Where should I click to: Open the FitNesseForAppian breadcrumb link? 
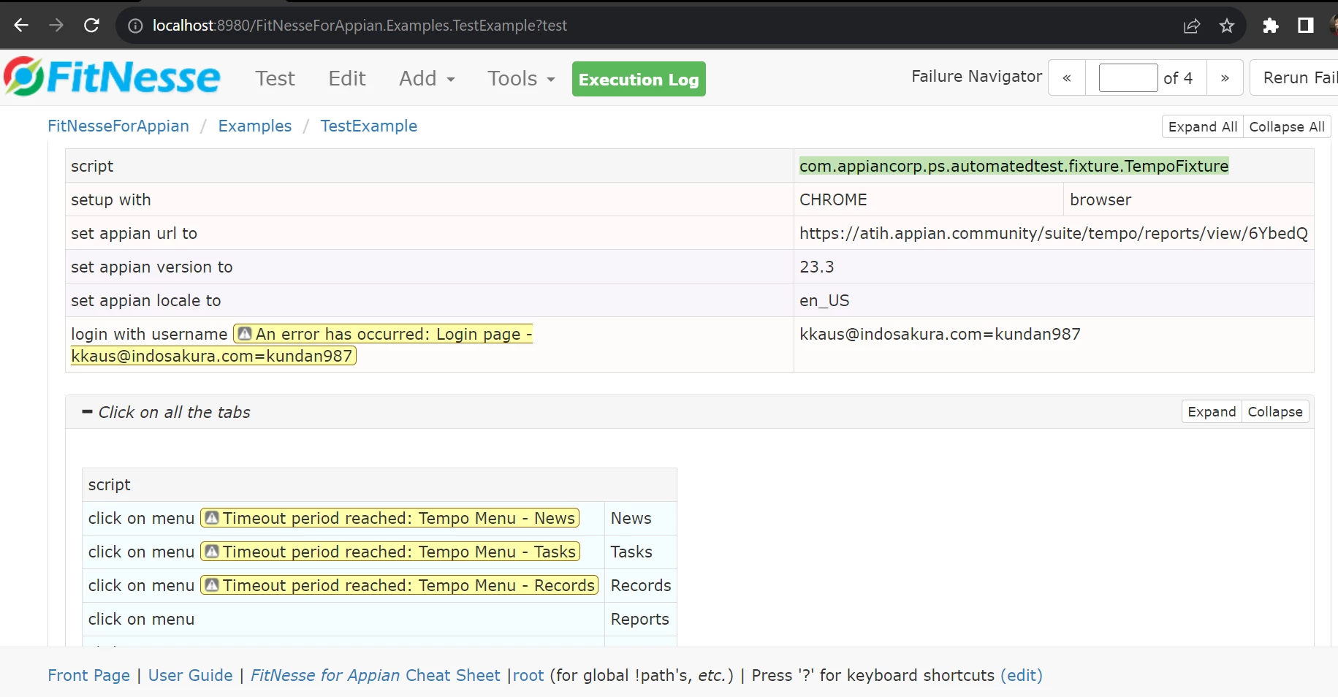point(118,126)
